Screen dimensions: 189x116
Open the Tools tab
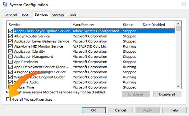(72, 15)
